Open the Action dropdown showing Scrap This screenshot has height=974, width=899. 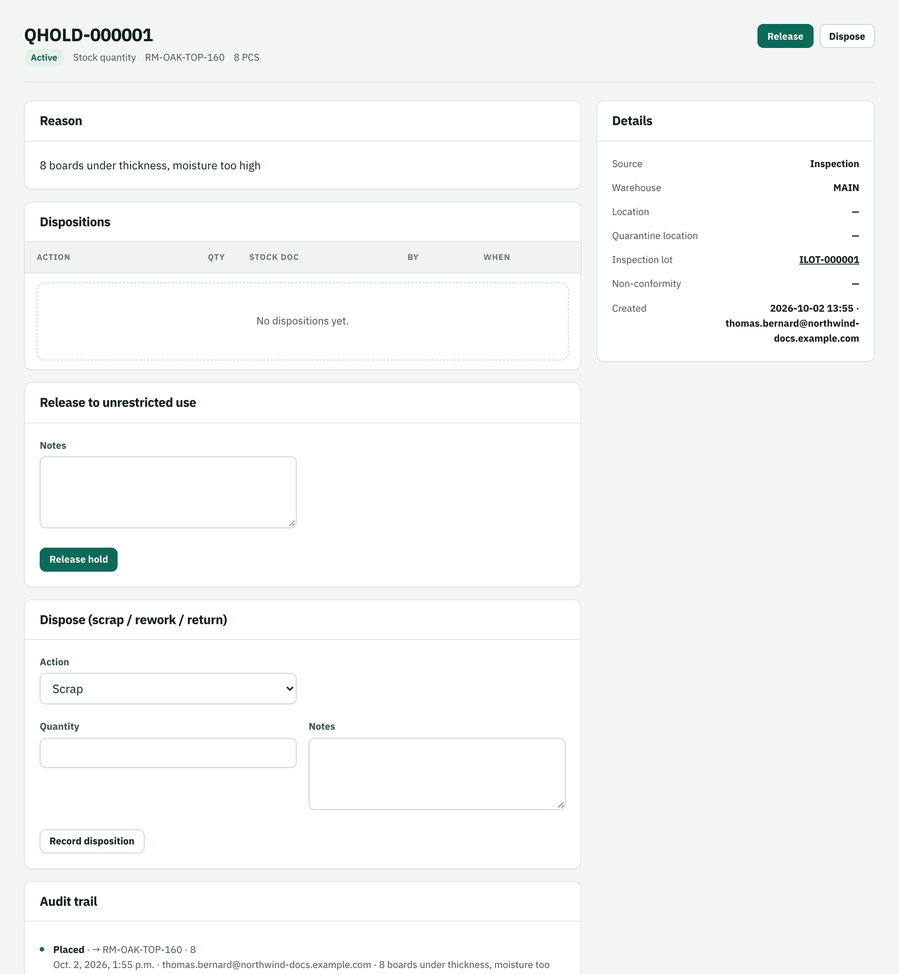pos(168,689)
